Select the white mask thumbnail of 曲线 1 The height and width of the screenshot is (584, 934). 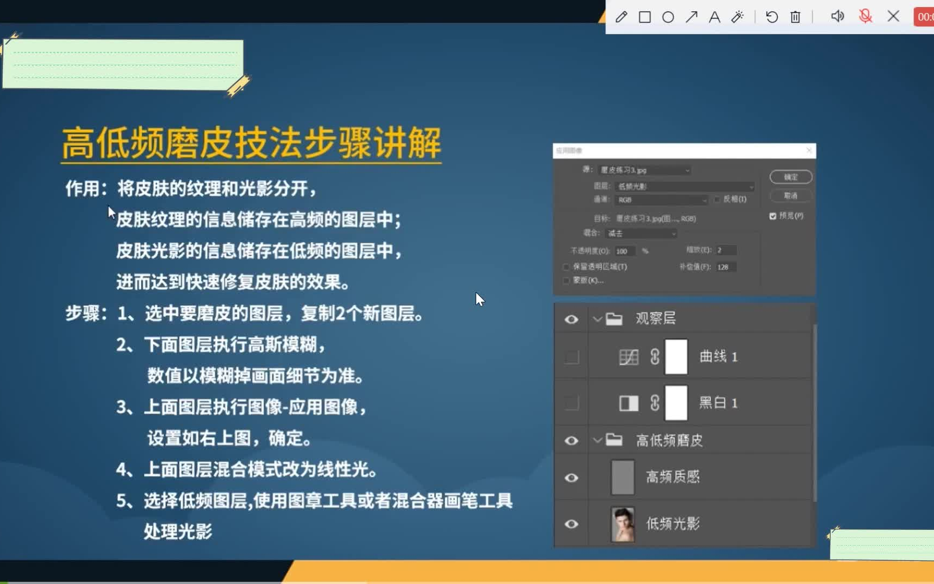tap(676, 357)
